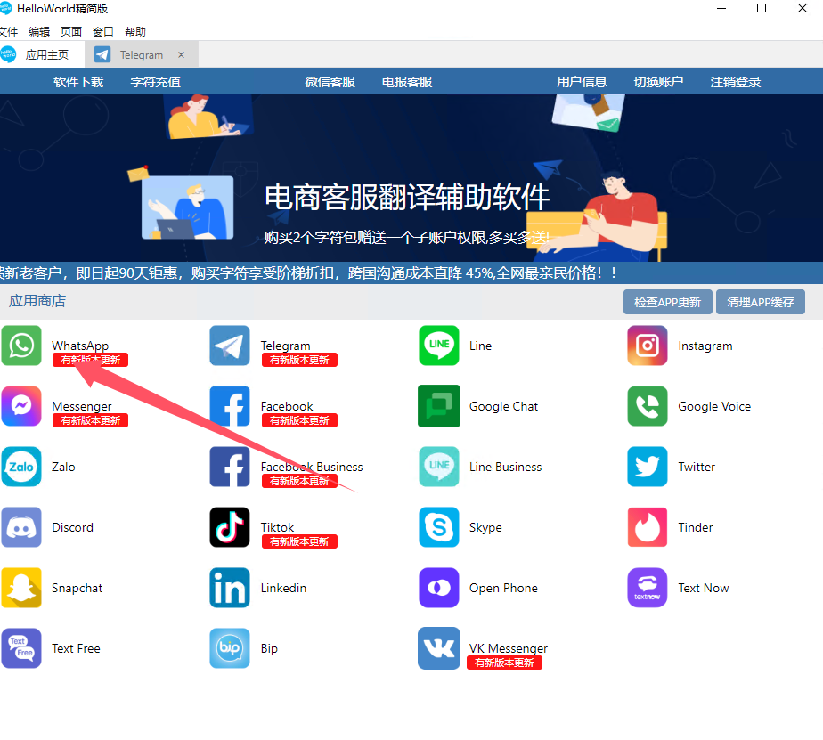View 用户信息 user info
The height and width of the screenshot is (740, 823).
point(582,82)
